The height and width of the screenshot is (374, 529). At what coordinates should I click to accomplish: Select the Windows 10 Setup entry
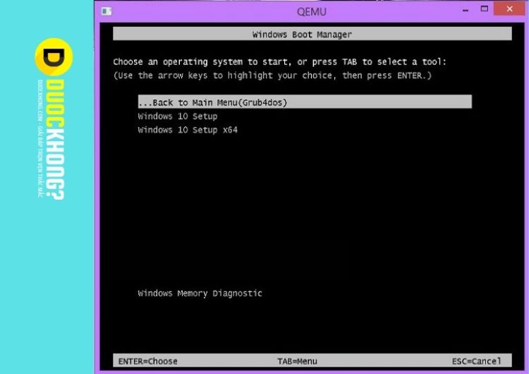[178, 116]
